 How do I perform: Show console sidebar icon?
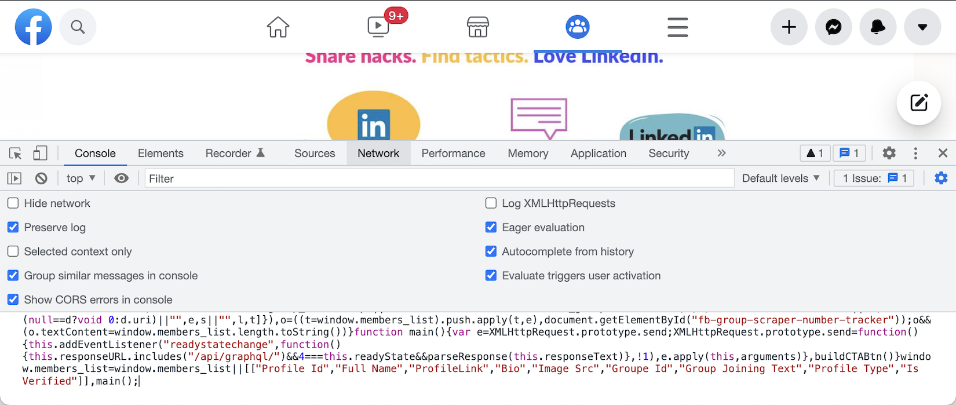(x=14, y=178)
